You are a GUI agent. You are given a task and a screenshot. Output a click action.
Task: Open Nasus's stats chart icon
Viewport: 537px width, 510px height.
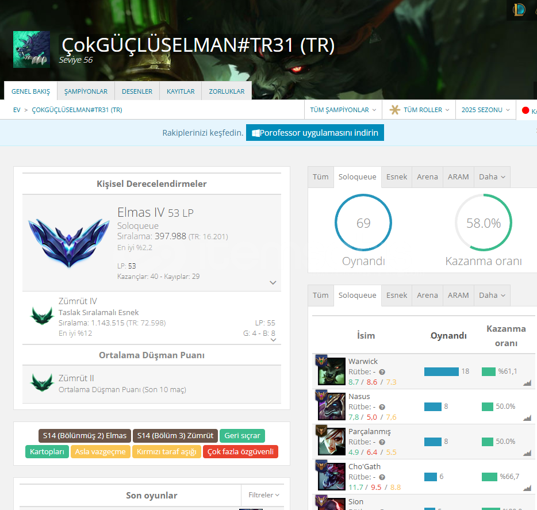[x=527, y=418]
